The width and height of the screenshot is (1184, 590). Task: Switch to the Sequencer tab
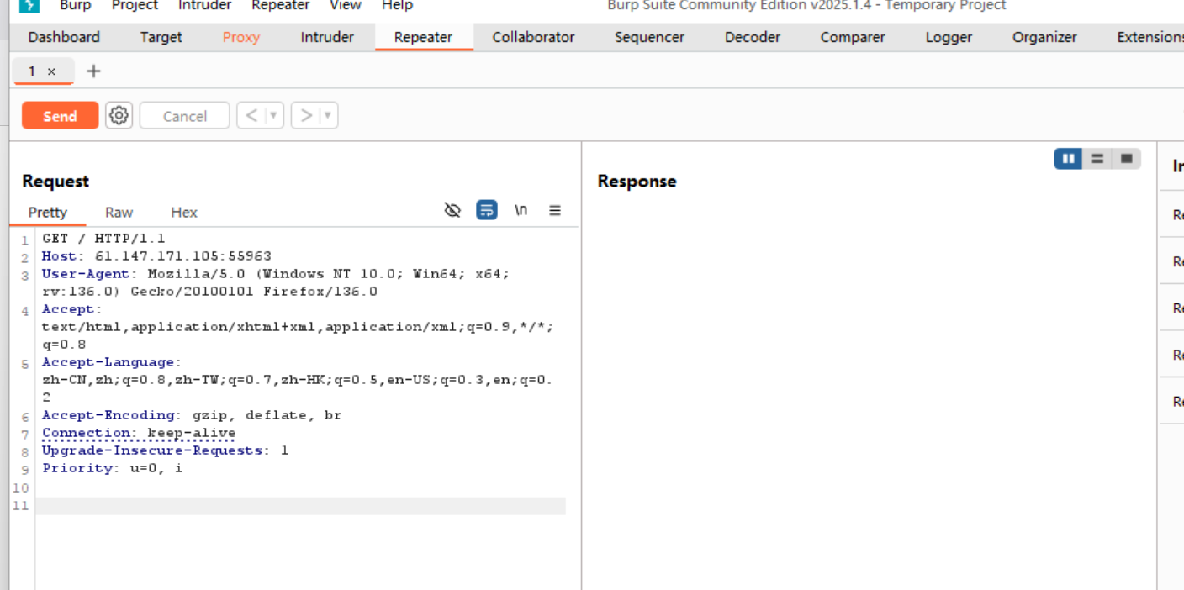click(649, 37)
